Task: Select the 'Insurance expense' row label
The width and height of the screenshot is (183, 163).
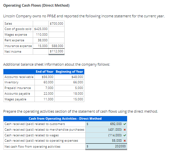Action: coord(18,46)
